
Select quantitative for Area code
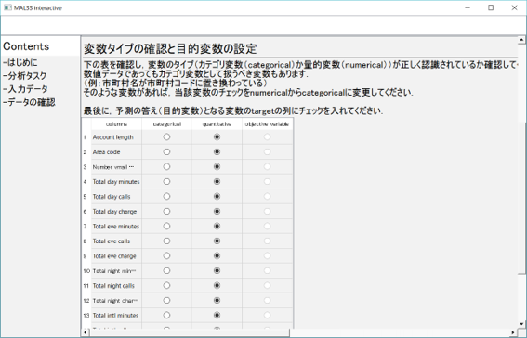(217, 151)
